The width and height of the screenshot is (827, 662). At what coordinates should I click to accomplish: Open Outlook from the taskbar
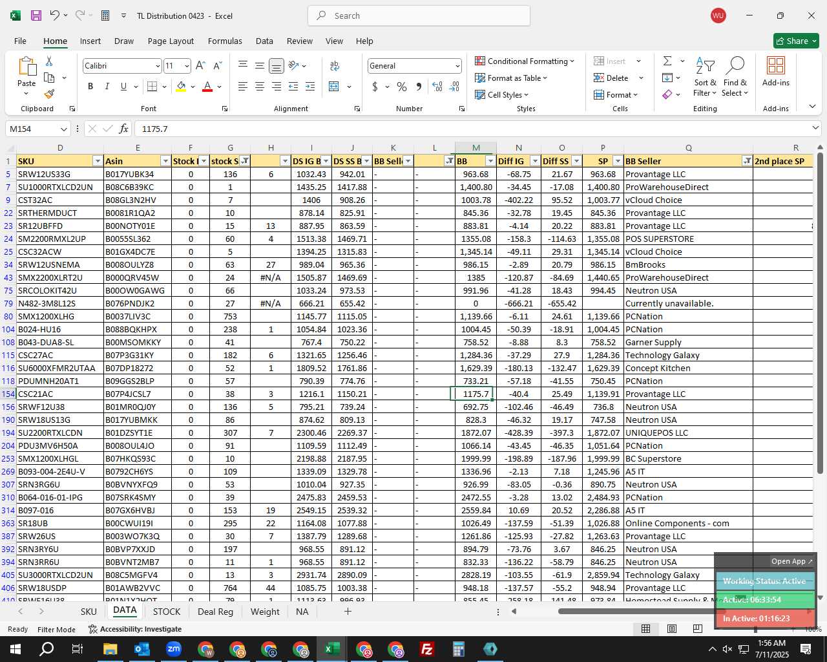click(x=142, y=649)
